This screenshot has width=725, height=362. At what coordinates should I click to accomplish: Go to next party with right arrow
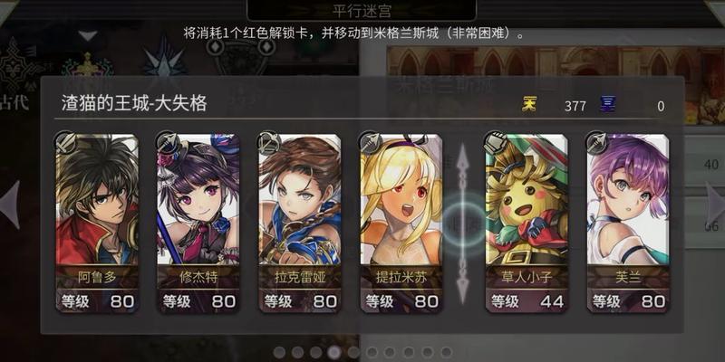pyautogui.click(x=716, y=205)
